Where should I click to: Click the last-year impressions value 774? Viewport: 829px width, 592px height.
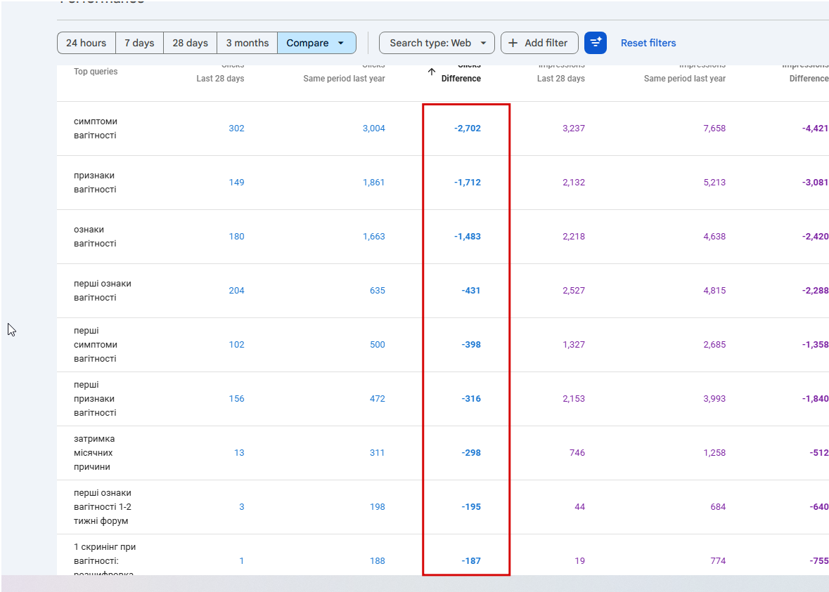(718, 561)
